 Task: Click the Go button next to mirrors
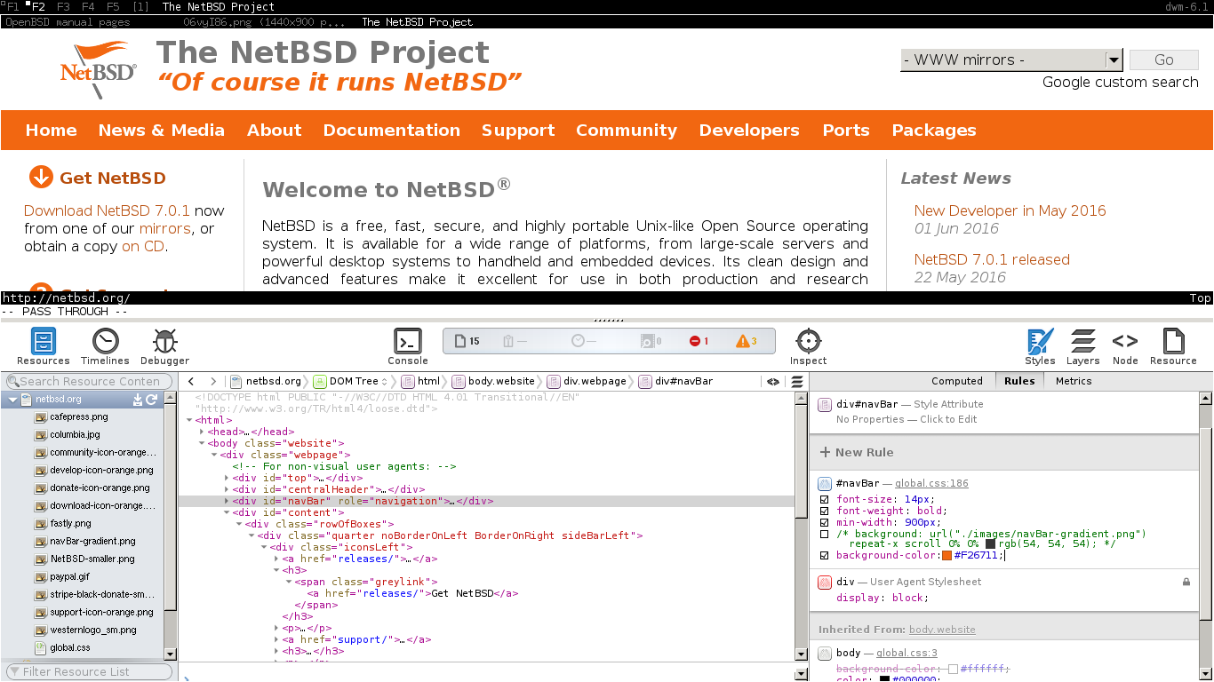click(1164, 59)
